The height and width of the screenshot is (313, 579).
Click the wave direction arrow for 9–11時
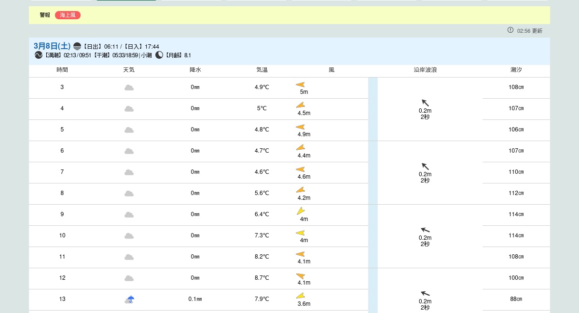click(425, 230)
